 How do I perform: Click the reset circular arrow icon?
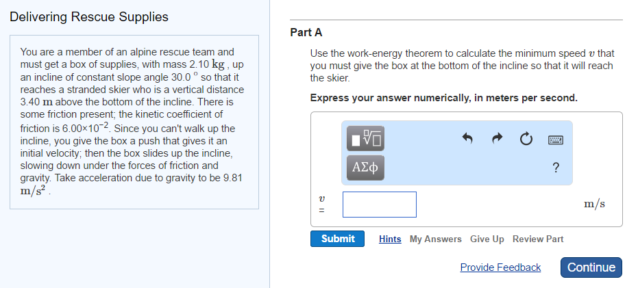click(526, 140)
